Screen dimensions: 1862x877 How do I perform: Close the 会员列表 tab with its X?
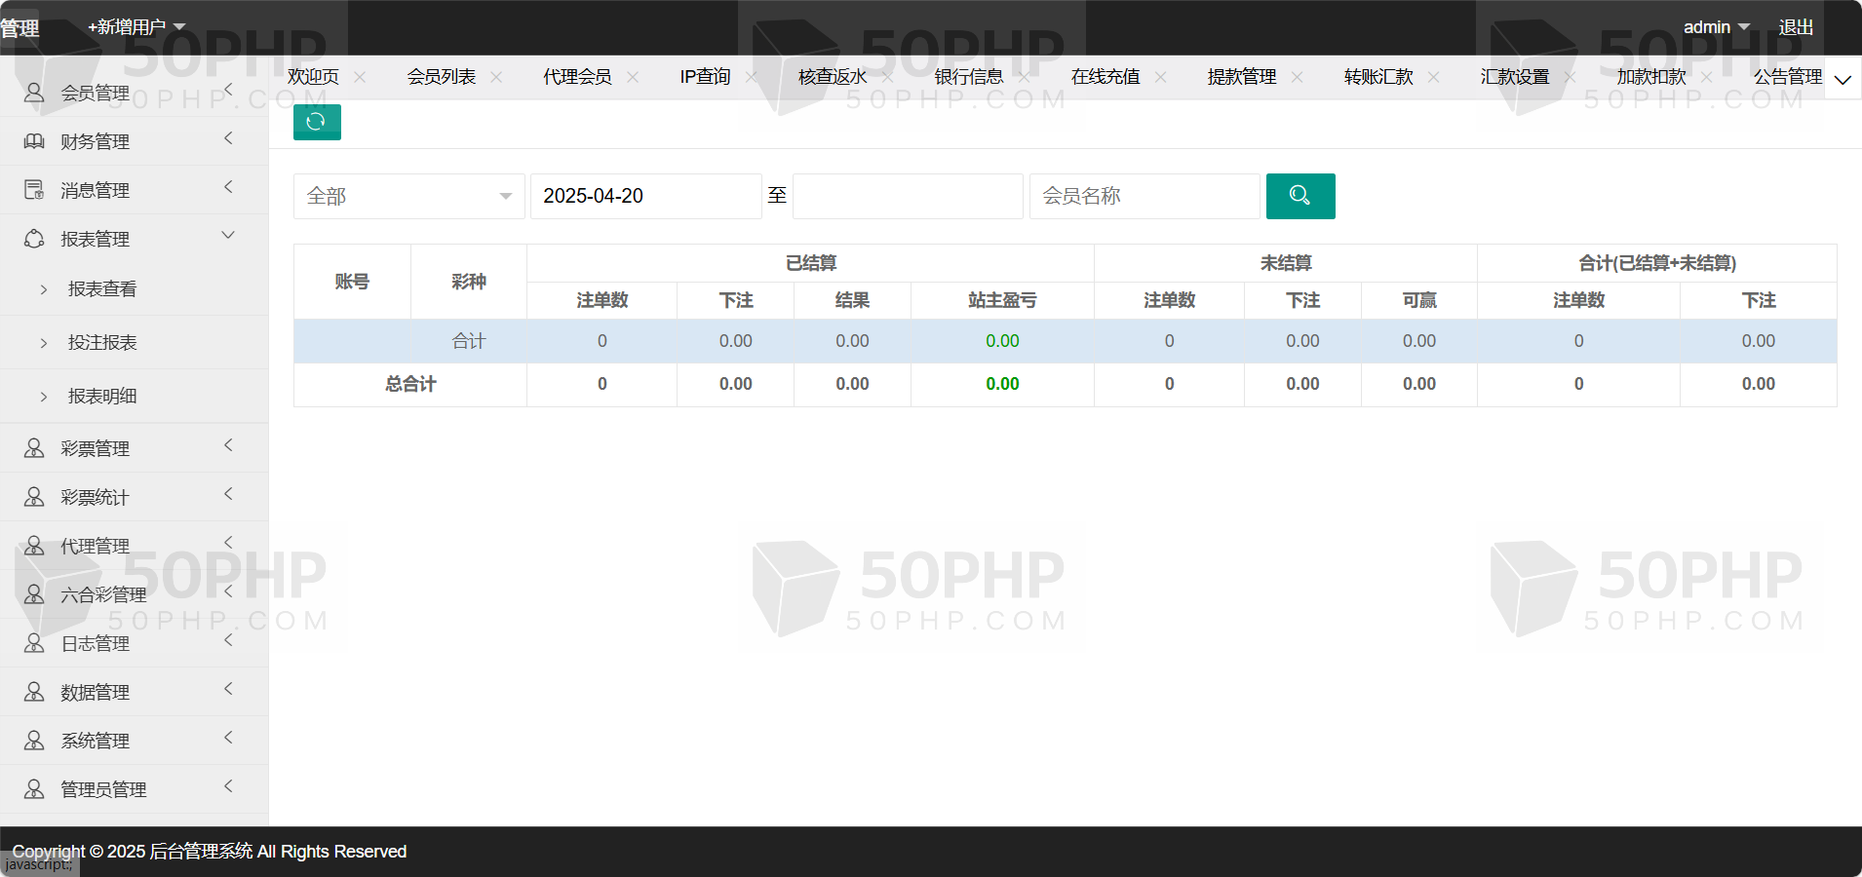point(496,77)
